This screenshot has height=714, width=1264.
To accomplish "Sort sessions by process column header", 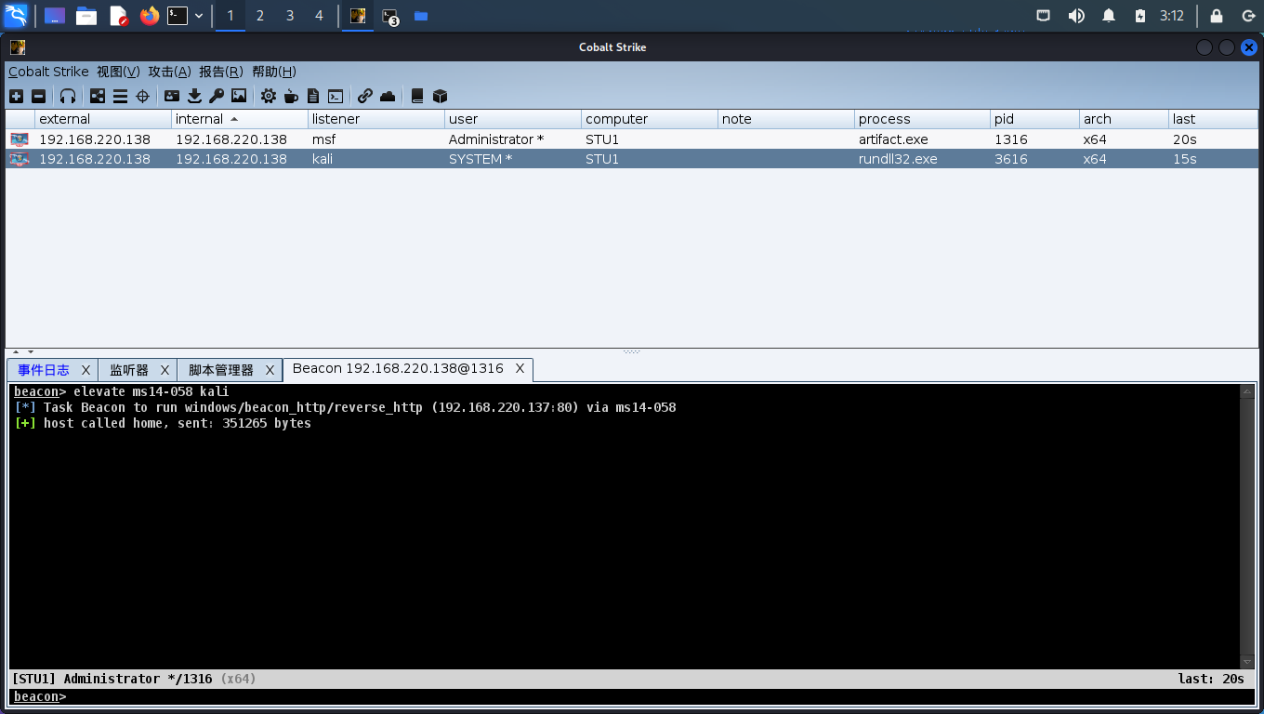I will (x=923, y=119).
